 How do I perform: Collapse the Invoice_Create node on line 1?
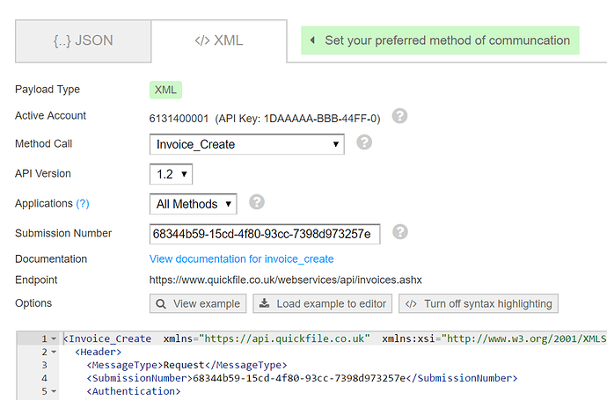(53, 338)
